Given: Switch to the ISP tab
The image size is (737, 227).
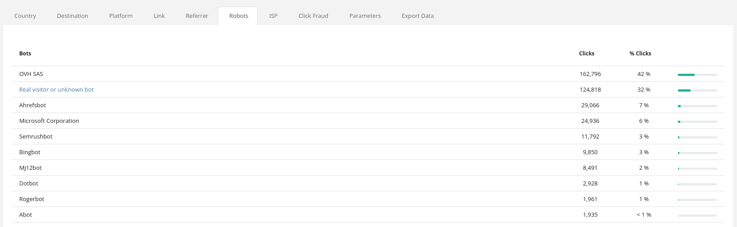Looking at the screenshot, I should pos(273,16).
